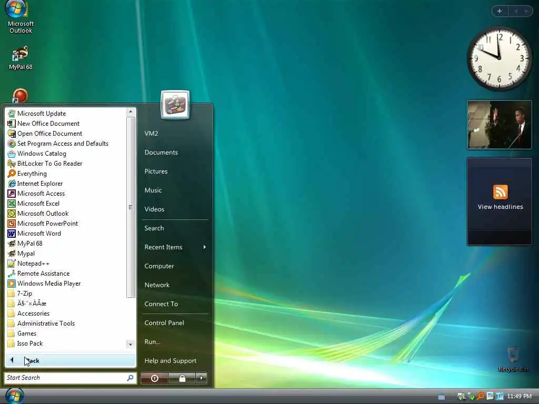Open Search from the Start menu
This screenshot has height=404, width=539.
(154, 228)
